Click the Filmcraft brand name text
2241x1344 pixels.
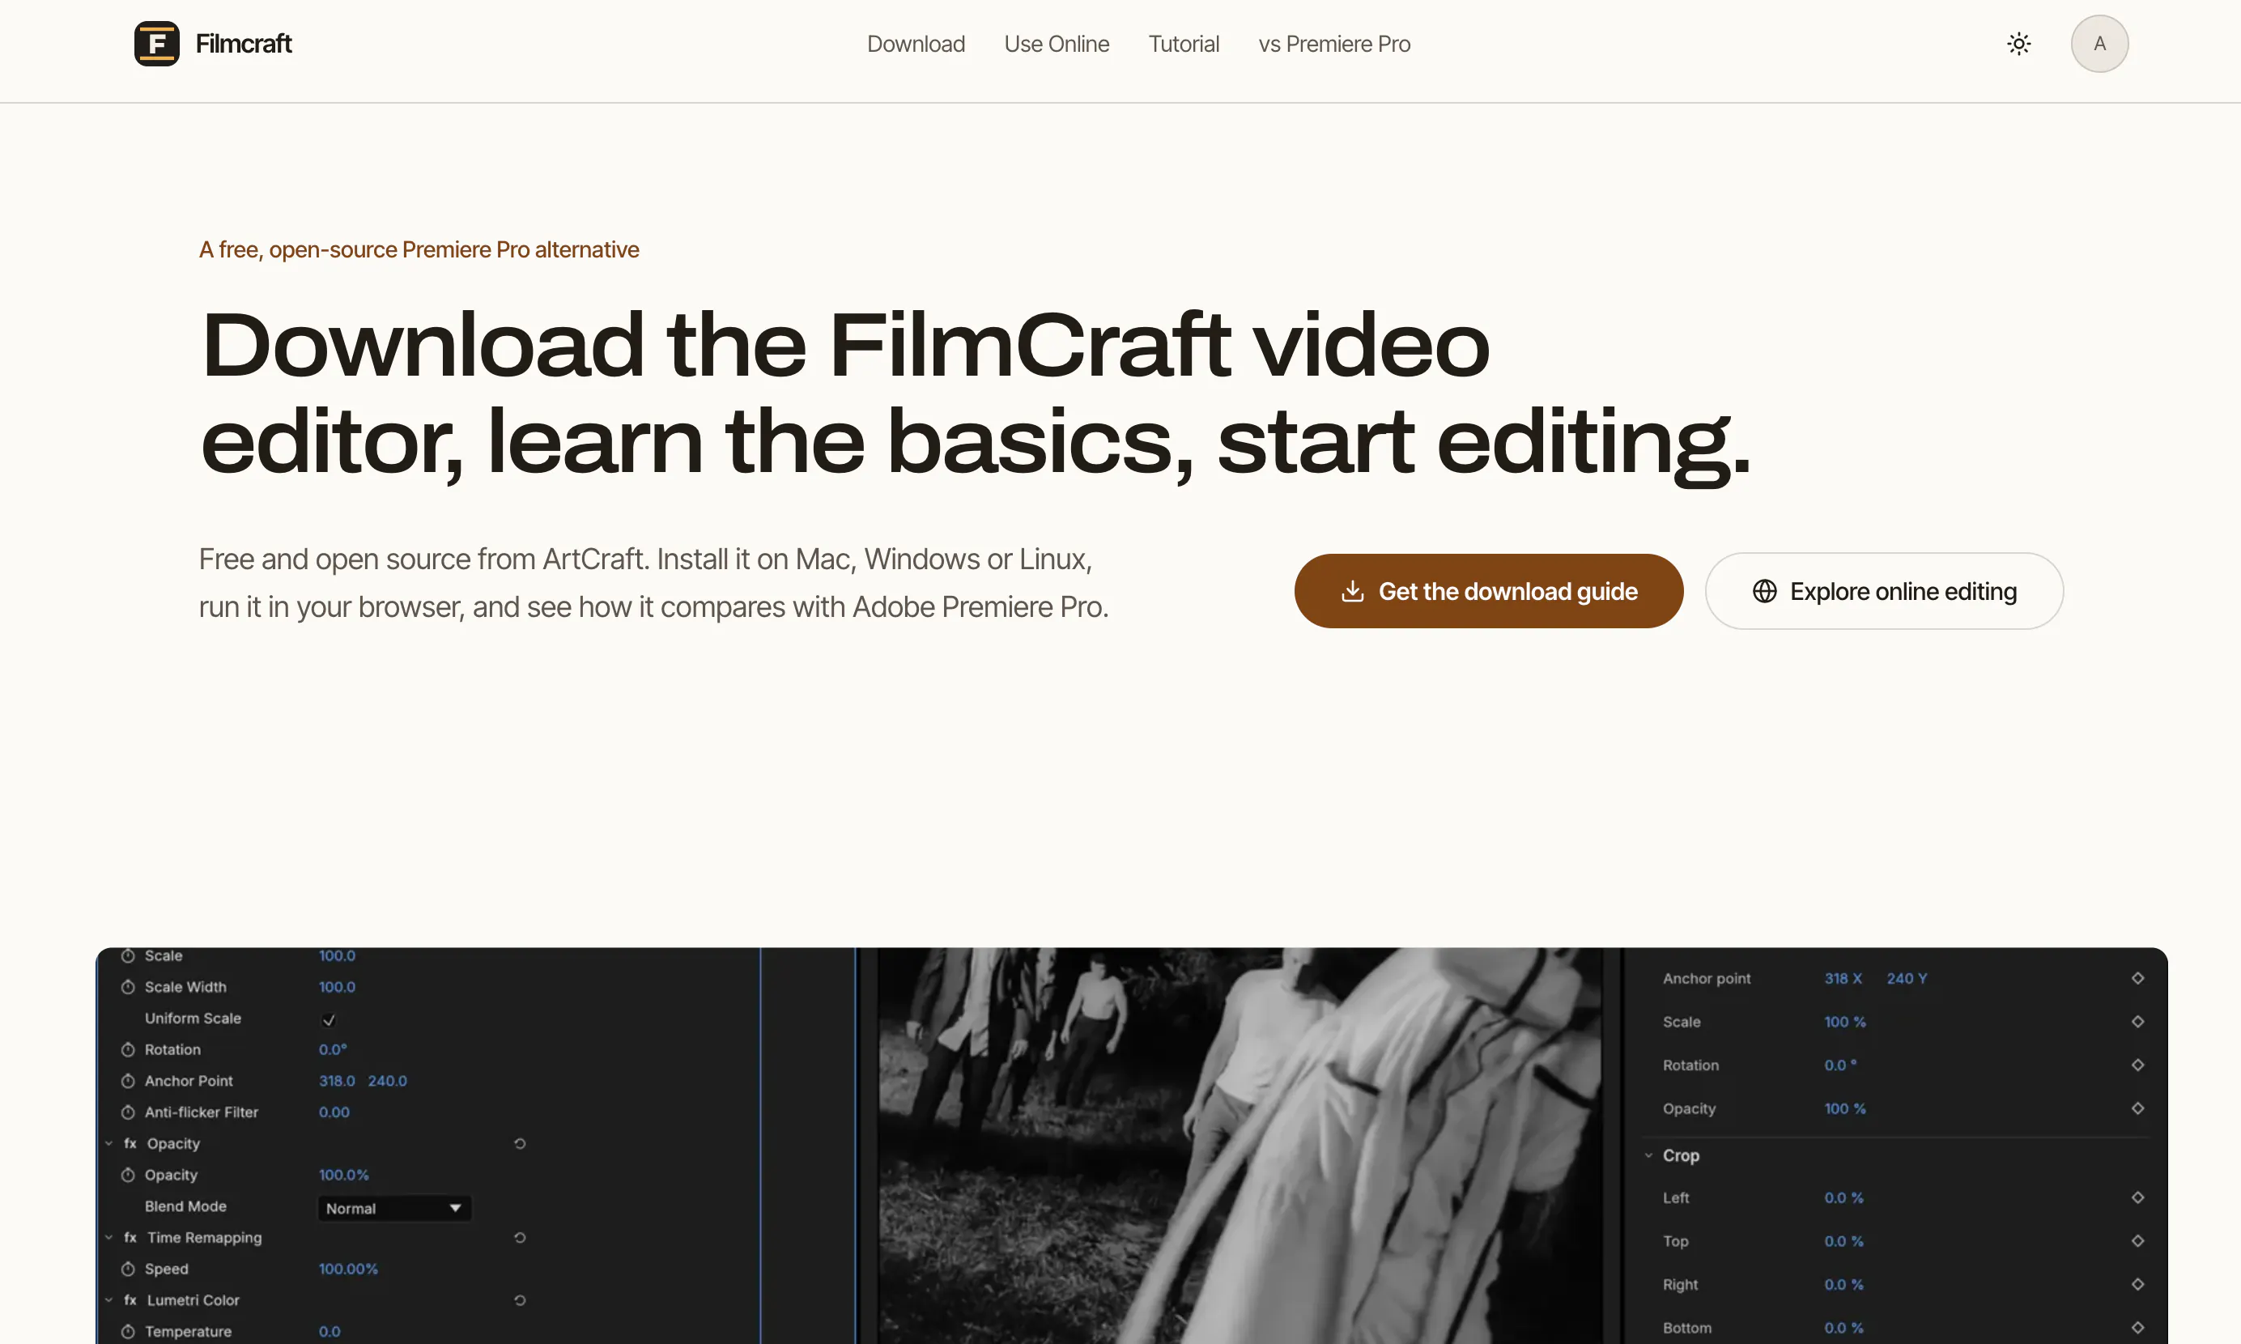(x=244, y=44)
